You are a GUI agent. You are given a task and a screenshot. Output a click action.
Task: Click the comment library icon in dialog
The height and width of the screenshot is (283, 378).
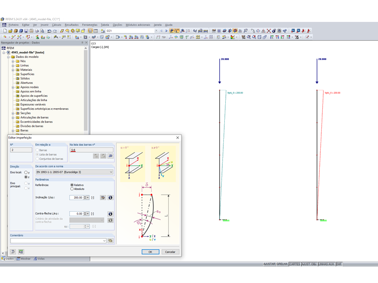click(x=110, y=241)
